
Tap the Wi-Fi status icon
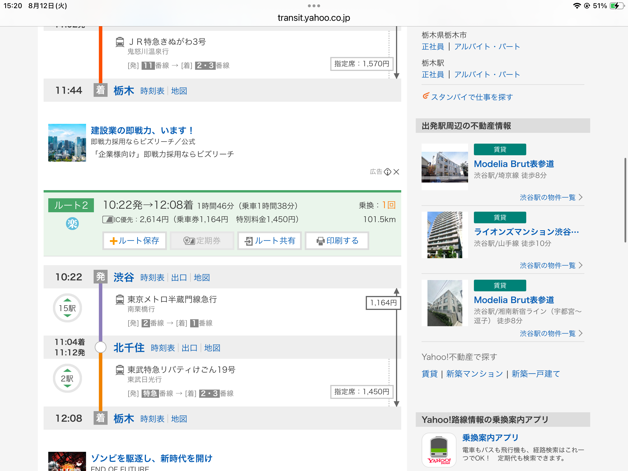pyautogui.click(x=577, y=6)
